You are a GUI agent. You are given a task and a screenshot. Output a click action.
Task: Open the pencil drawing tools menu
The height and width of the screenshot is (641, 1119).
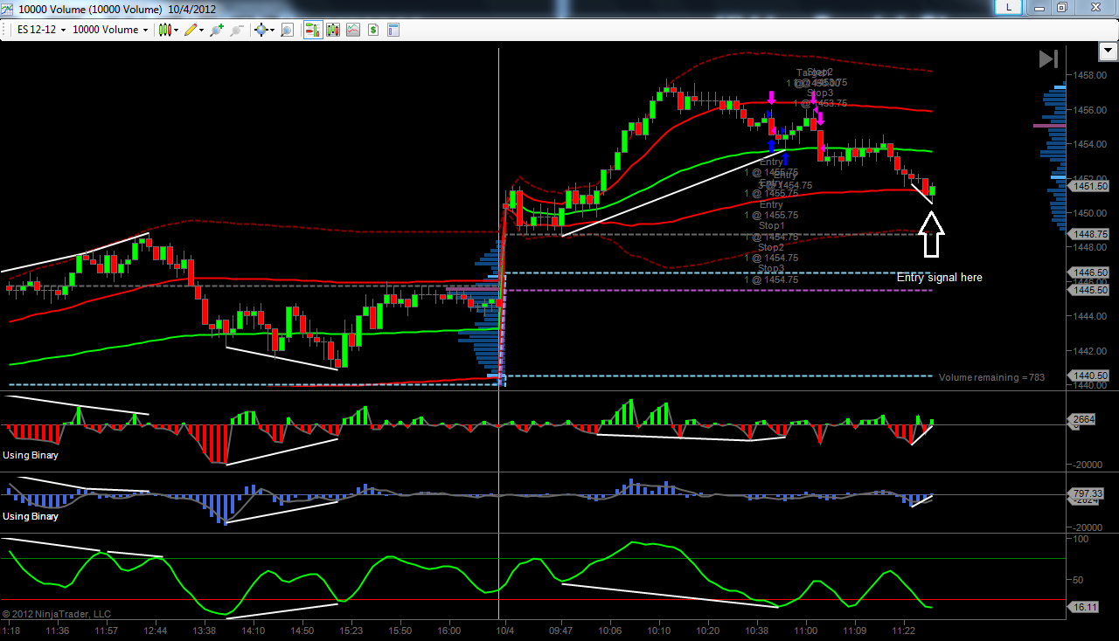[x=194, y=30]
